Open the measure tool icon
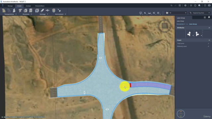Viewport: 212px width, 119px height. [x=149, y=13]
